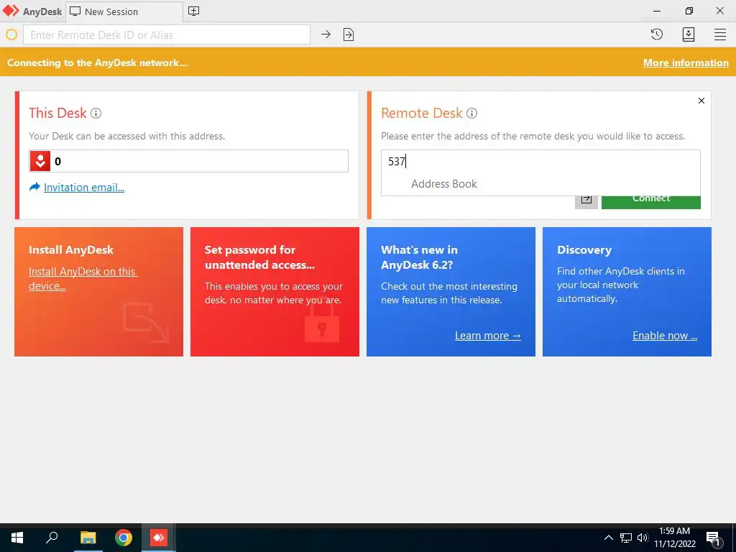Click the Enable now link in Discovery
Screen dimensions: 736x552
click(665, 336)
